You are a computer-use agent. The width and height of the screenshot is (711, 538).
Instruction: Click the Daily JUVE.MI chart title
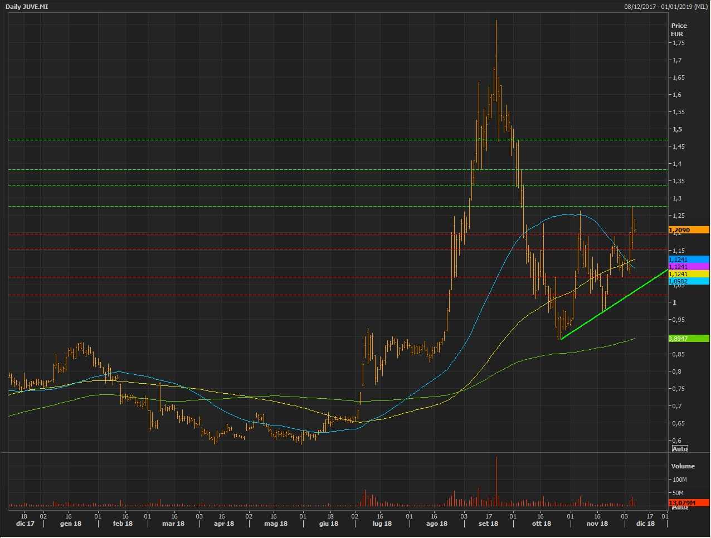pyautogui.click(x=27, y=7)
